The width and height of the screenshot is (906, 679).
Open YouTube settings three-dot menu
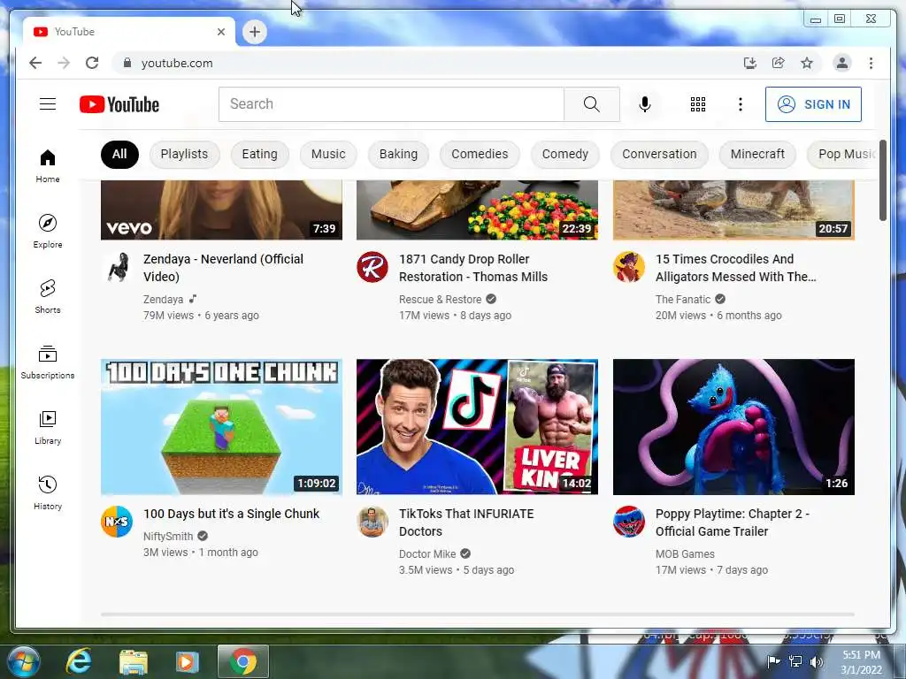(x=741, y=104)
